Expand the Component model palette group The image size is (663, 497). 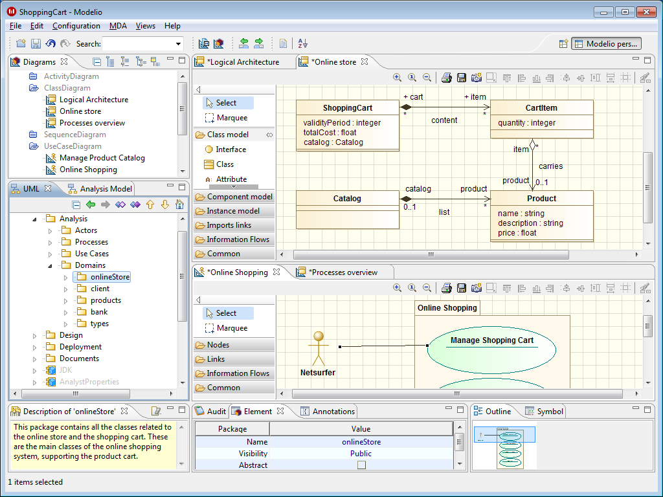(x=234, y=197)
